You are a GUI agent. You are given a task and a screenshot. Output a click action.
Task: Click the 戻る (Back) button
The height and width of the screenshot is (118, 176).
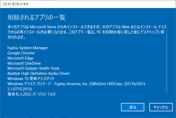(133, 107)
